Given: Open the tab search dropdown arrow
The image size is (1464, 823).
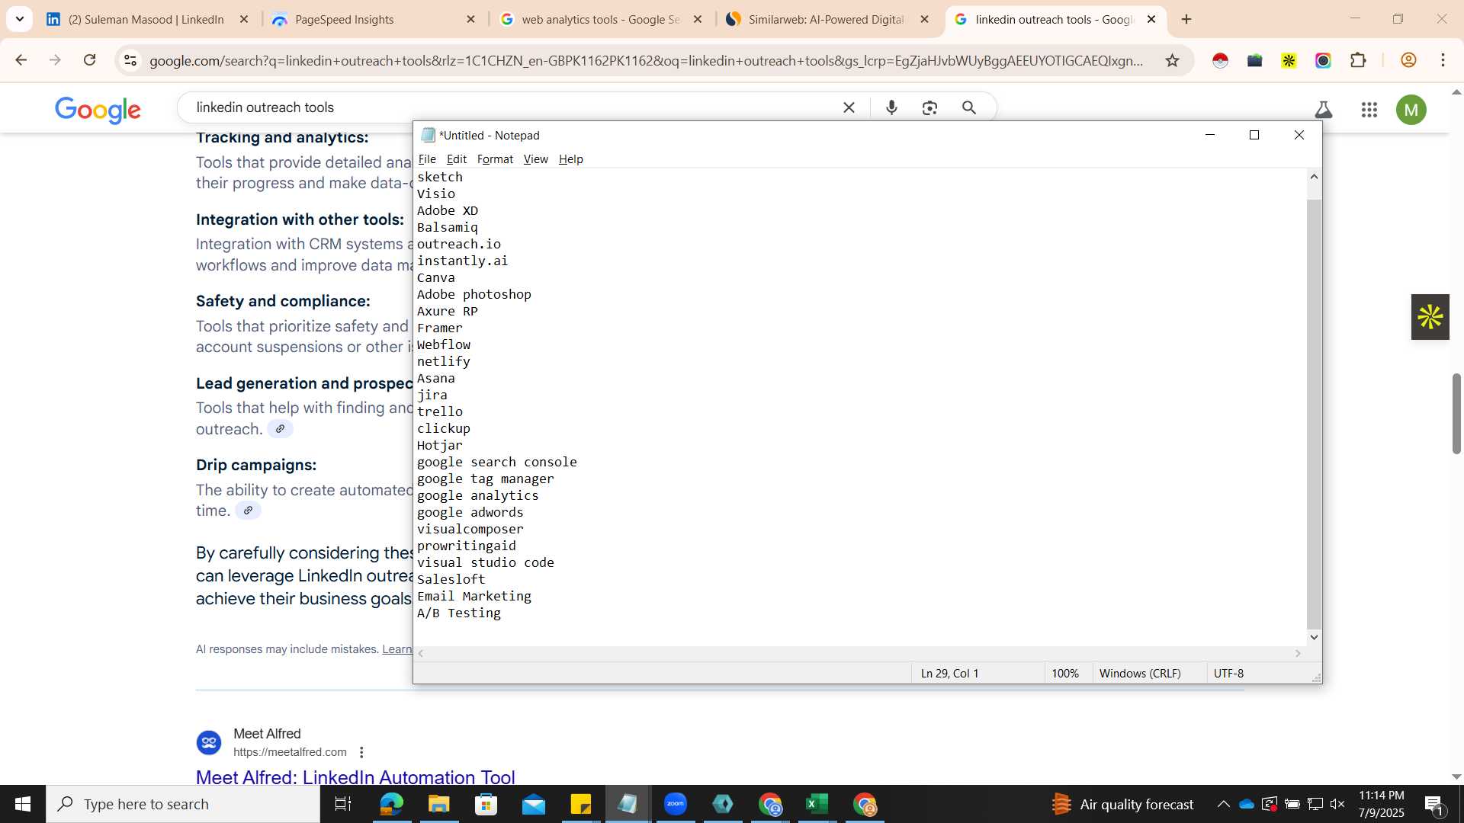Looking at the screenshot, I should click(x=20, y=19).
